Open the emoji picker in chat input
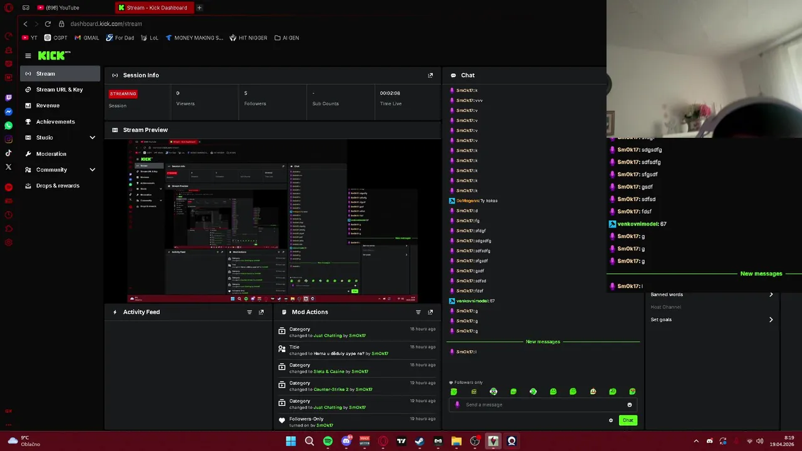Viewport: 802px width, 451px height. [x=630, y=405]
